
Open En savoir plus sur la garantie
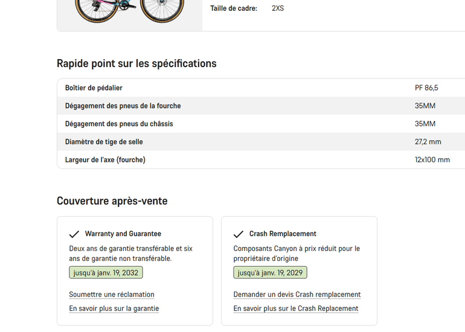coord(114,308)
